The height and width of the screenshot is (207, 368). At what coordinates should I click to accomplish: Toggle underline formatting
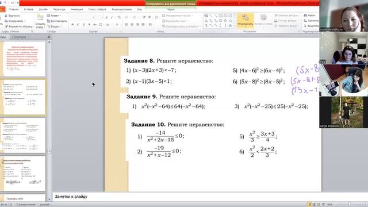coord(83,24)
